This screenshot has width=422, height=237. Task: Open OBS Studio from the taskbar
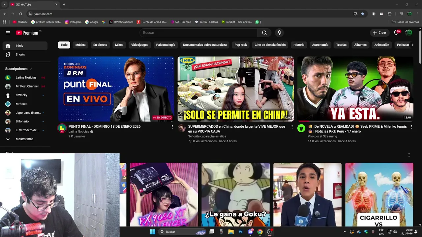pyautogui.click(x=270, y=232)
